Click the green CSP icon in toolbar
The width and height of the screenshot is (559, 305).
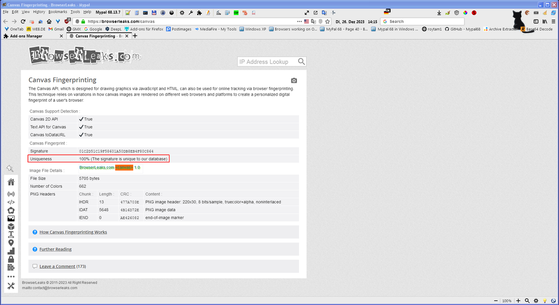tap(236, 13)
